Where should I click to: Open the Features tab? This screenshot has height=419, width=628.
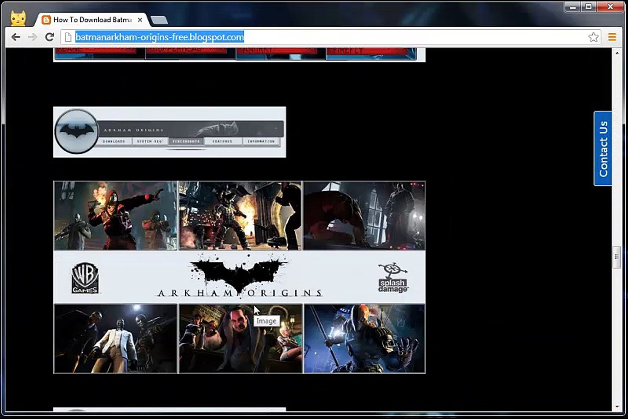coord(223,142)
